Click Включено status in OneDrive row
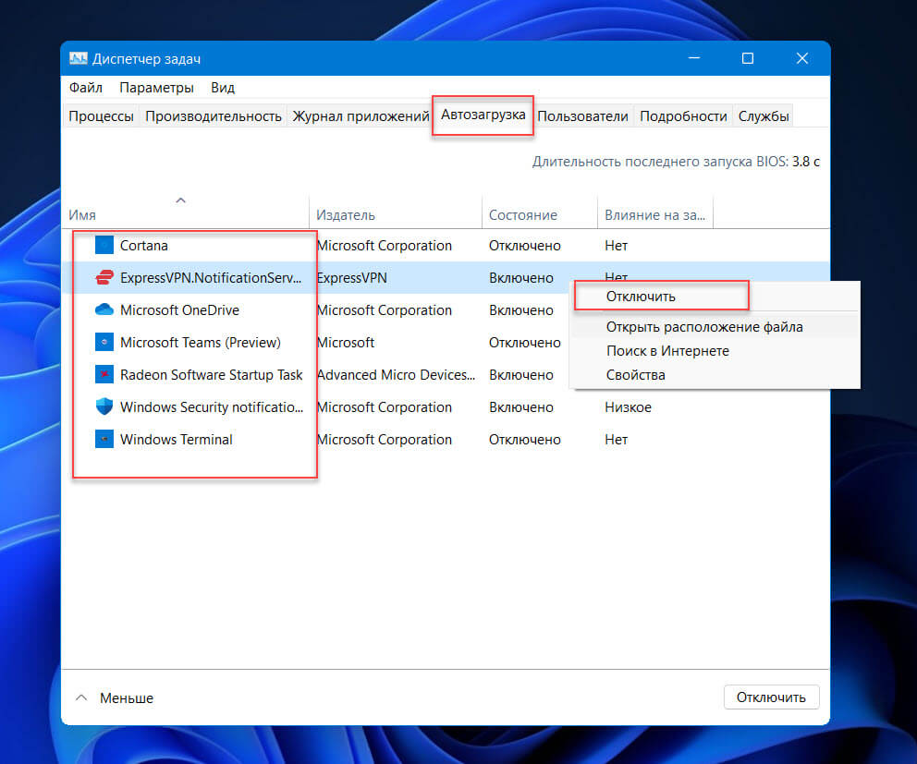917x764 pixels. click(x=521, y=309)
